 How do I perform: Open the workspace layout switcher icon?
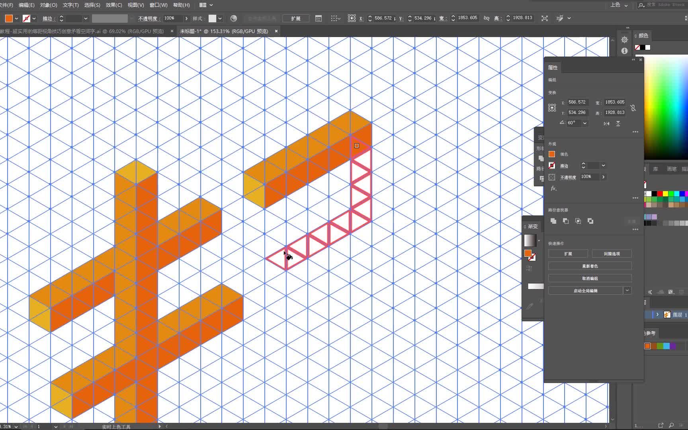coord(206,5)
